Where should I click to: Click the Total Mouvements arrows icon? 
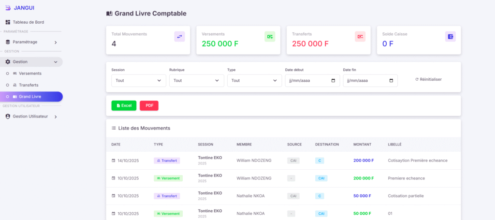pyautogui.click(x=179, y=36)
